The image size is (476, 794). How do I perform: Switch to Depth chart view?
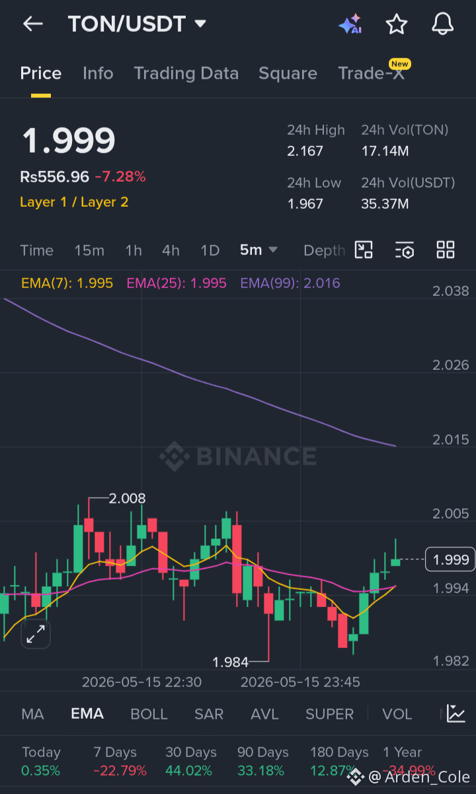(x=324, y=250)
